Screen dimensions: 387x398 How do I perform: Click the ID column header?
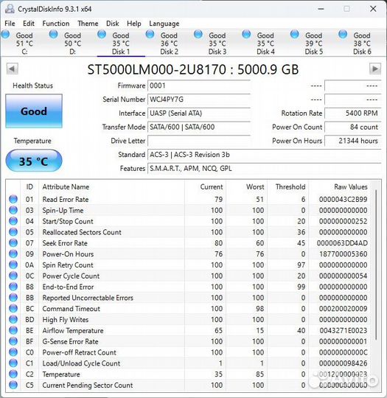click(x=29, y=186)
